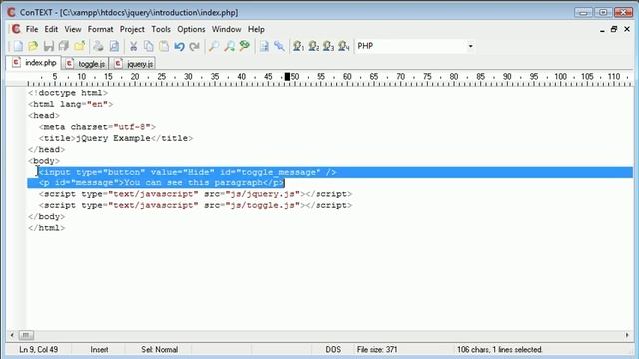The height and width of the screenshot is (359, 639).
Task: Switch to the jquery.js tab
Action: [x=133, y=64]
